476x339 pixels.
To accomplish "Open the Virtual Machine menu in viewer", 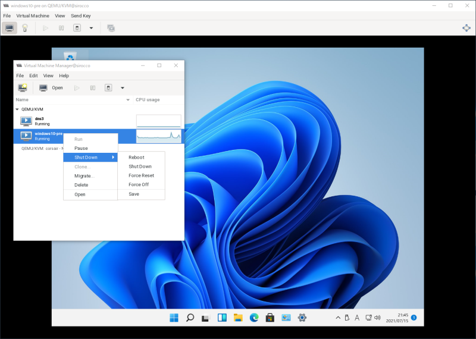I will click(x=33, y=16).
